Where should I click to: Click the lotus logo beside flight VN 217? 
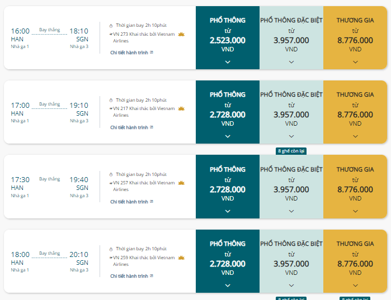click(x=181, y=108)
